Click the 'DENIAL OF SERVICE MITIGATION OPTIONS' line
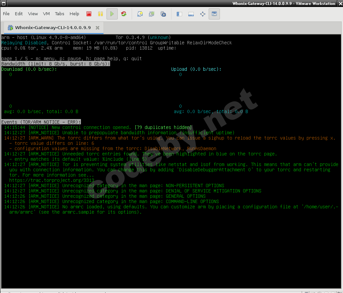Viewport: 343px width, 293px height. pyautogui.click(x=133, y=191)
